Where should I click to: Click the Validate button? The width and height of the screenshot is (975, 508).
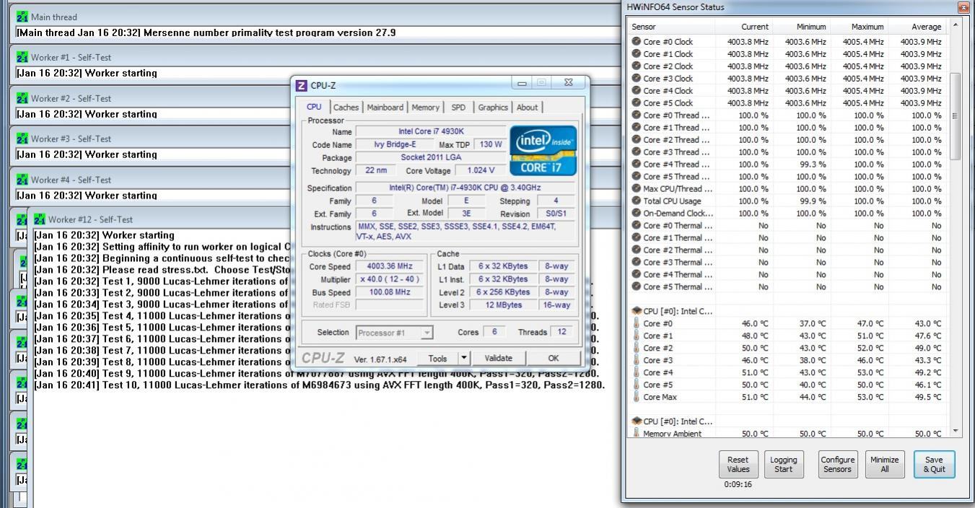(498, 358)
